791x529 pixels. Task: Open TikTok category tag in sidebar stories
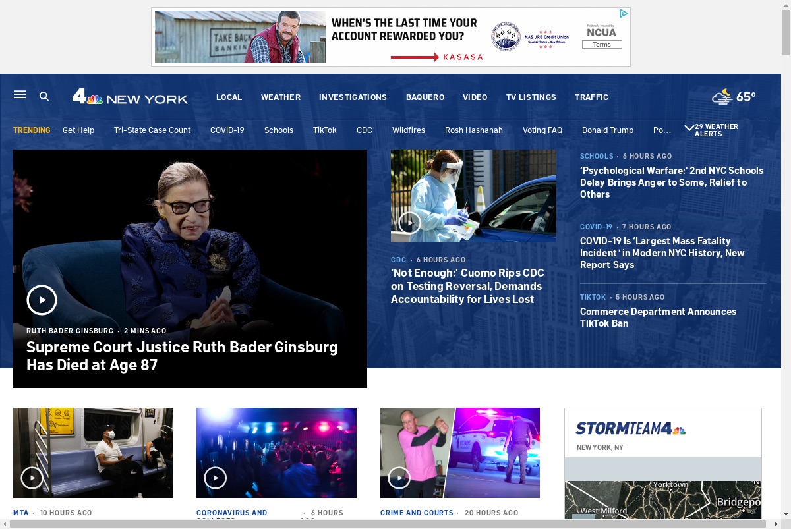[x=593, y=297]
